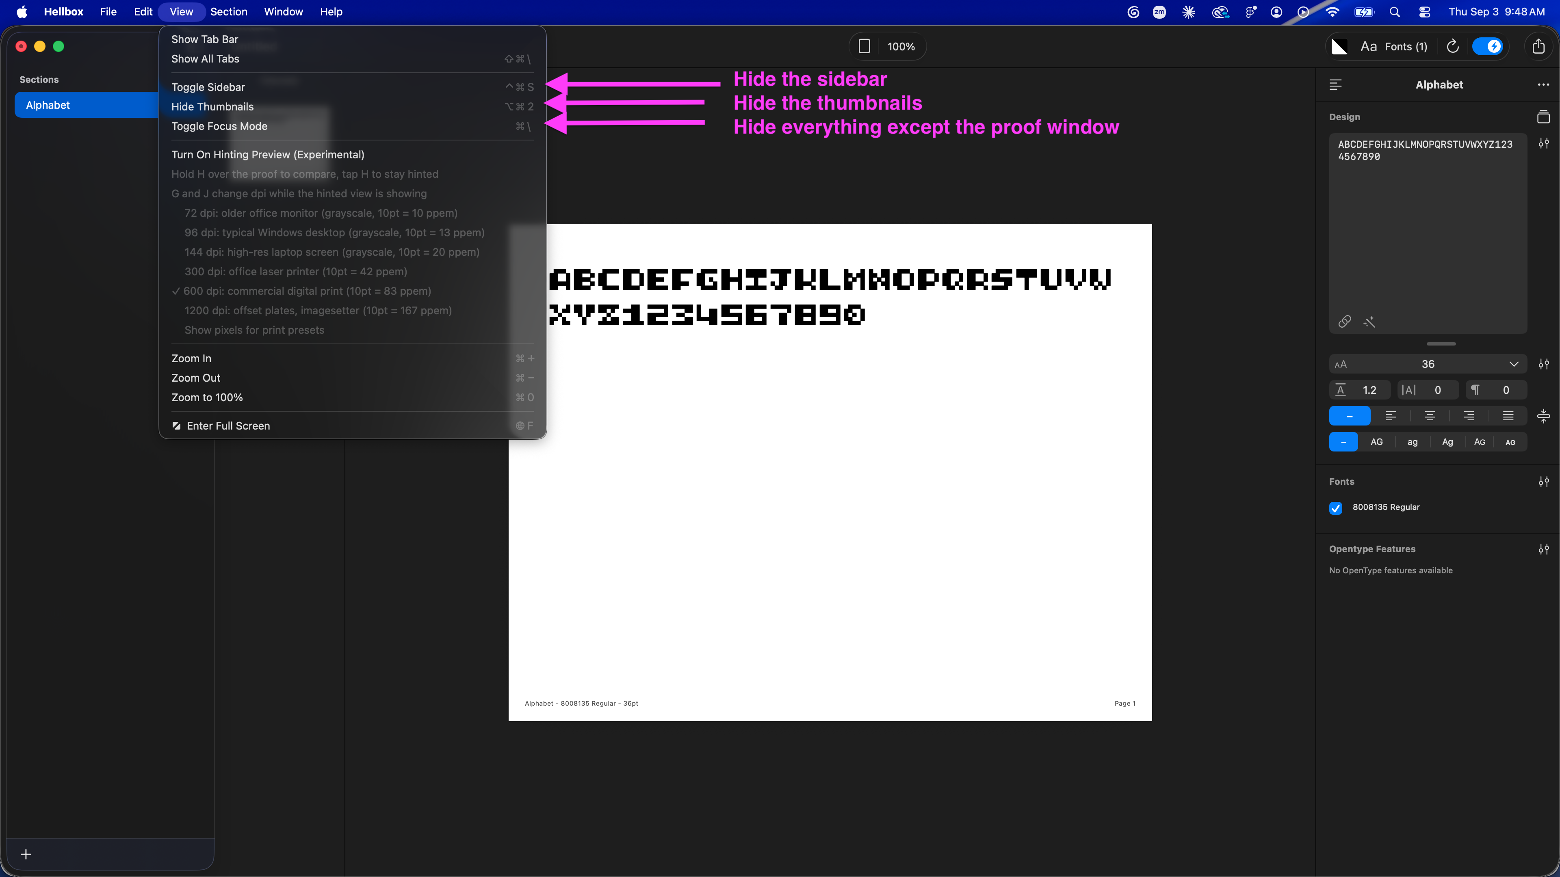Turn On Hinting Preview (Experimental)
Viewport: 1560px width, 877px height.
(x=353, y=154)
